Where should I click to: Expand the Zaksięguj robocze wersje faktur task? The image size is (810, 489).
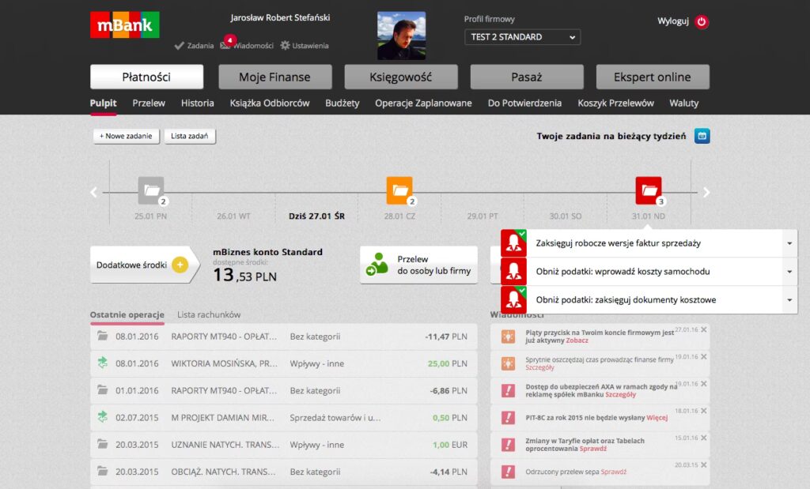[789, 243]
